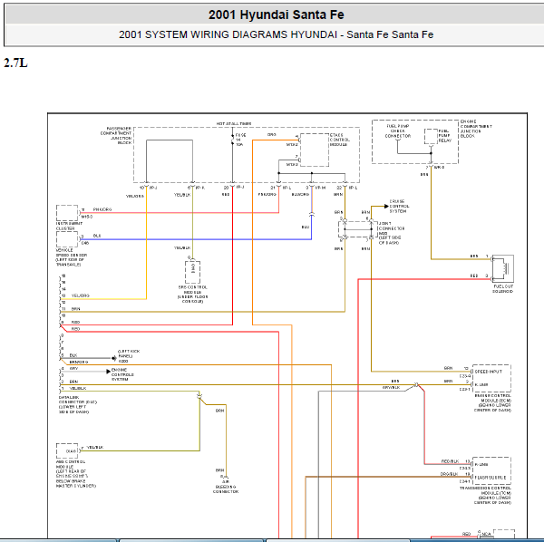Click the Engine Control Module Speed Input box

pos(491,378)
